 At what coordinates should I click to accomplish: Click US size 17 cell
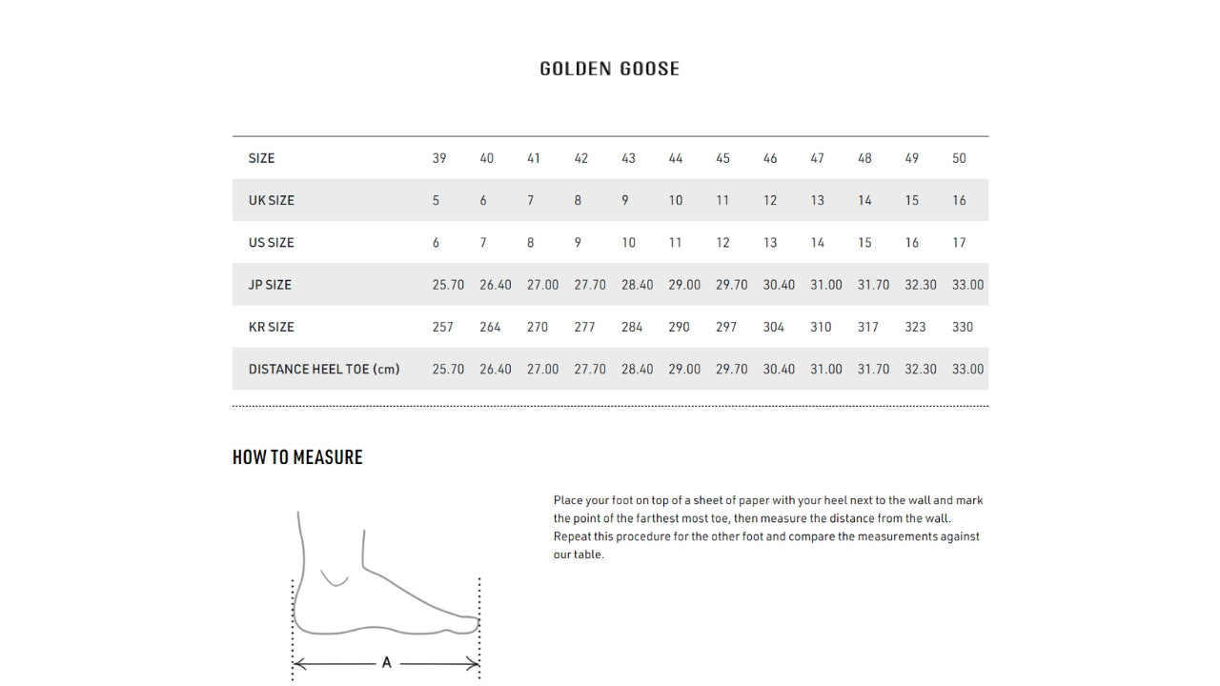click(959, 243)
